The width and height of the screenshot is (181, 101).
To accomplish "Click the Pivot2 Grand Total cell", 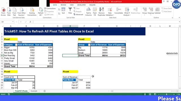I will pyautogui.click(x=84, y=56).
